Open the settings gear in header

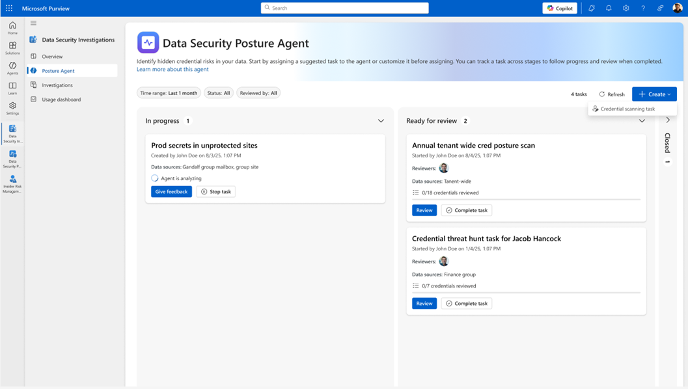pos(626,8)
